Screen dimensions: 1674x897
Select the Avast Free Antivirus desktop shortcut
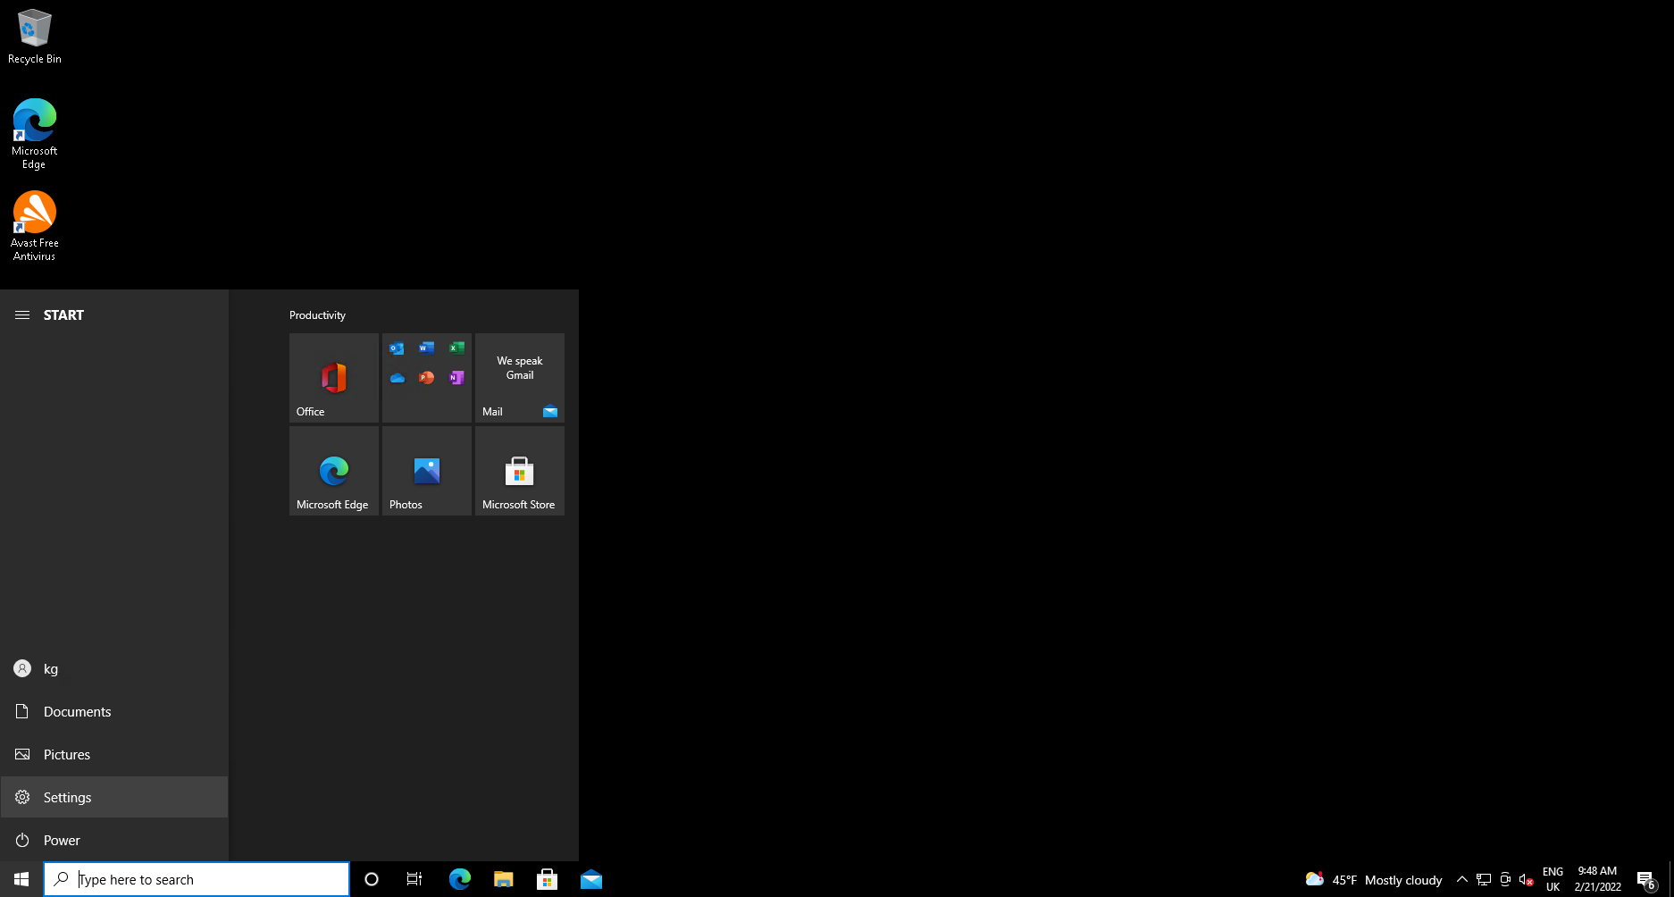pyautogui.click(x=35, y=226)
